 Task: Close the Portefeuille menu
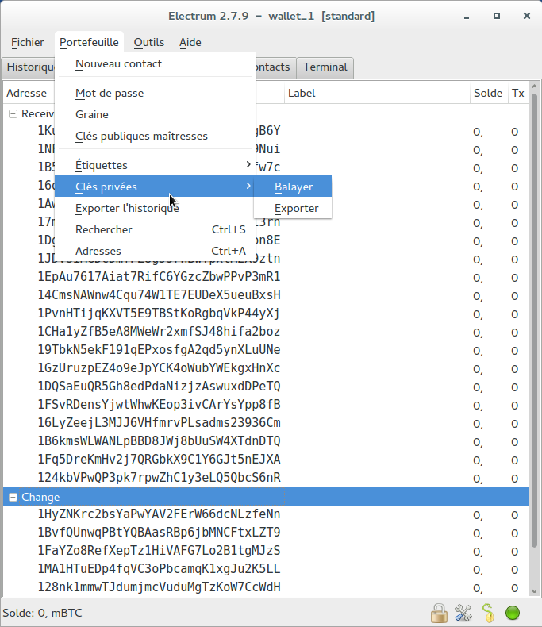[x=89, y=42]
